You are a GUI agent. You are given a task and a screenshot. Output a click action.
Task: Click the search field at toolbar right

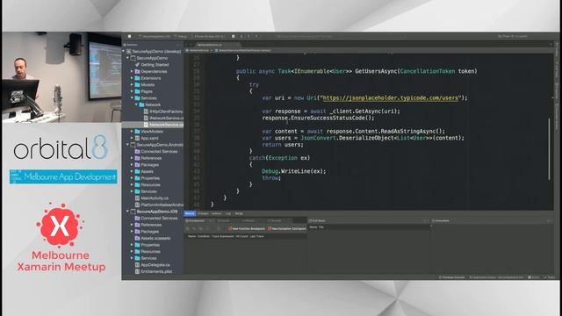tap(513, 36)
